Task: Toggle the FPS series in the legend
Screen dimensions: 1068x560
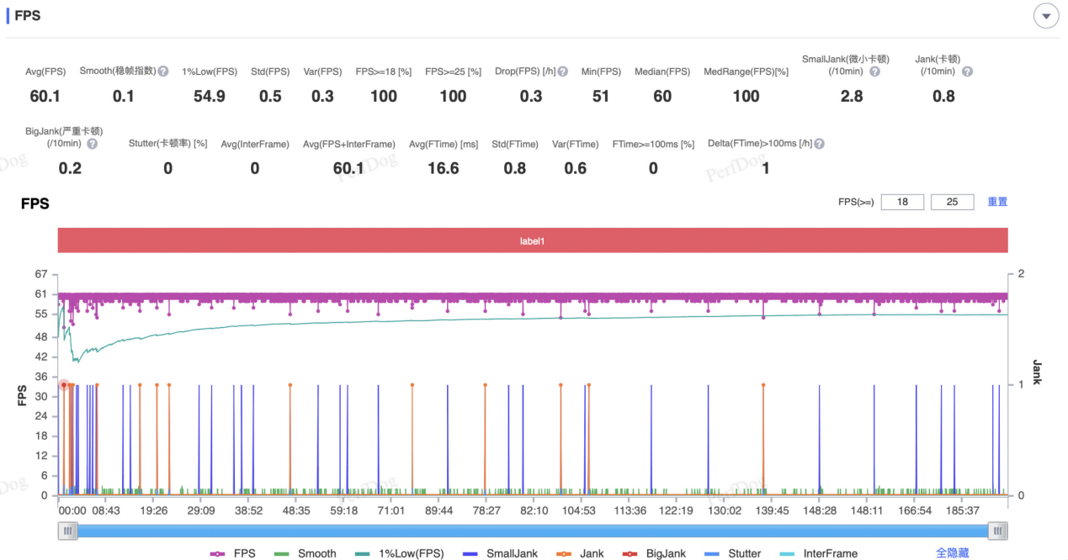Action: pos(233,553)
